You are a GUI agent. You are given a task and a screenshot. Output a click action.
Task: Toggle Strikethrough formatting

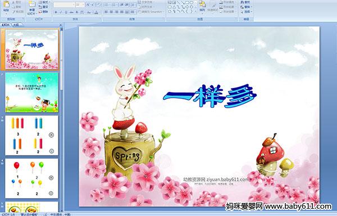tap(71, 12)
